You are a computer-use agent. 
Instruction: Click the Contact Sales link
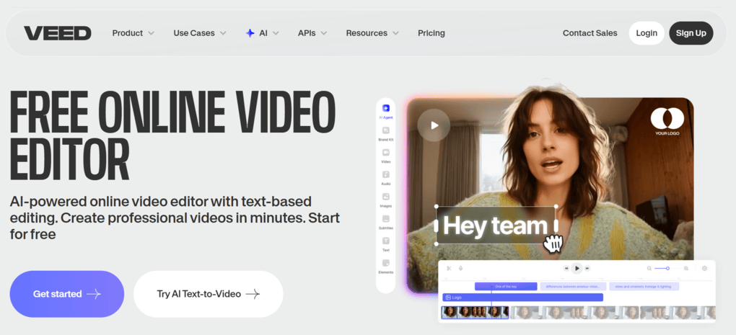(x=590, y=33)
